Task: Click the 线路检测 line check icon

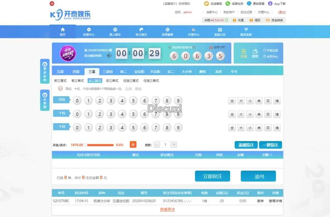Action: (228, 4)
